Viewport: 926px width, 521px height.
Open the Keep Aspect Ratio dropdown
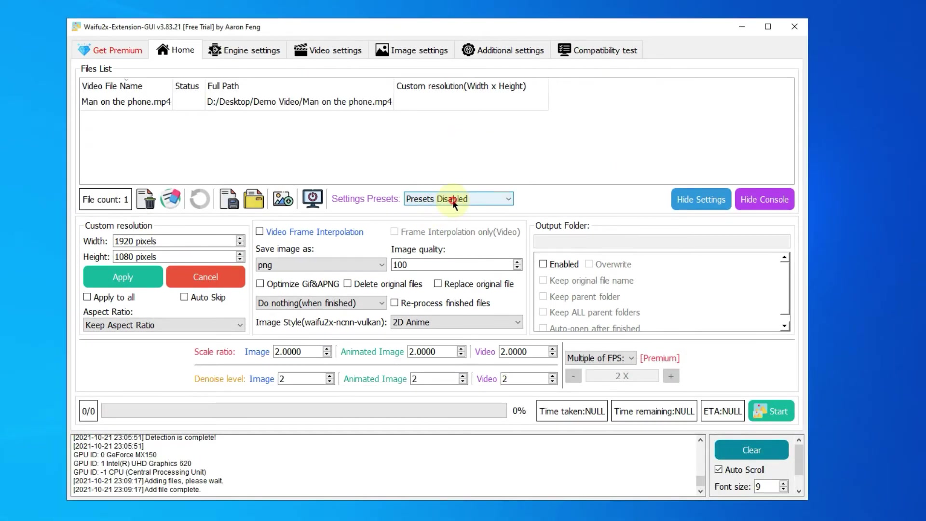coord(164,325)
